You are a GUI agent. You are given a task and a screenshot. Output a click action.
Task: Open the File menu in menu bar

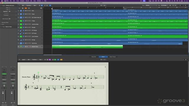pyautogui.click(x=11, y=1)
